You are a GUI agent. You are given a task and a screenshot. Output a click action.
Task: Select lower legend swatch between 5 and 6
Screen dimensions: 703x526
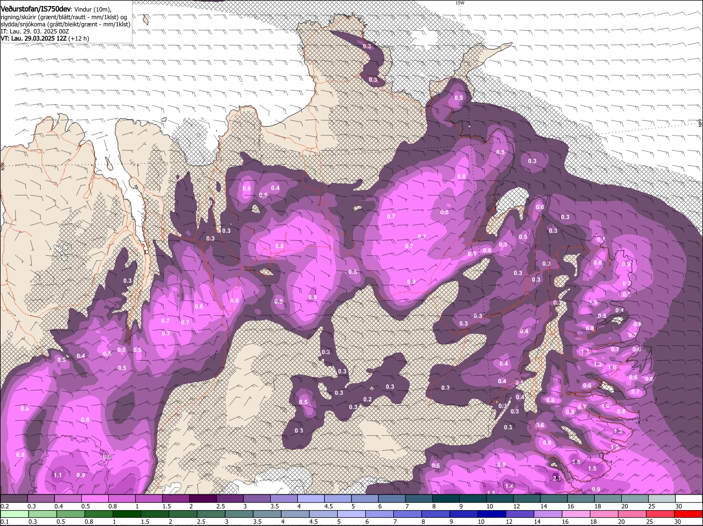click(x=351, y=513)
